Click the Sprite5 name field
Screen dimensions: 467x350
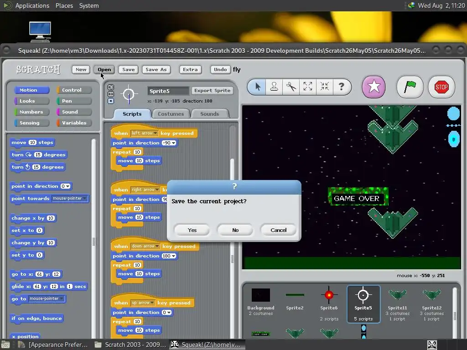(x=168, y=91)
